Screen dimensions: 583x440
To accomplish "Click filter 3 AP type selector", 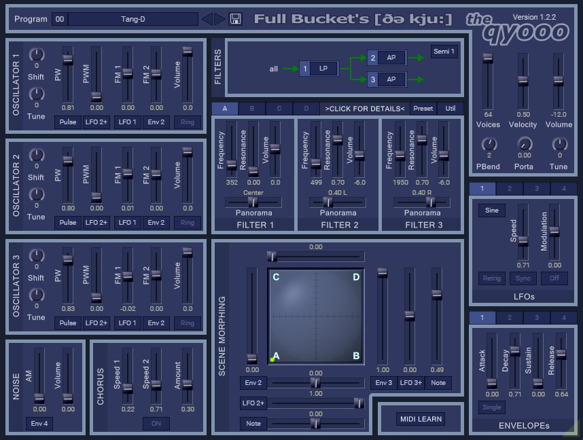I will pos(391,79).
